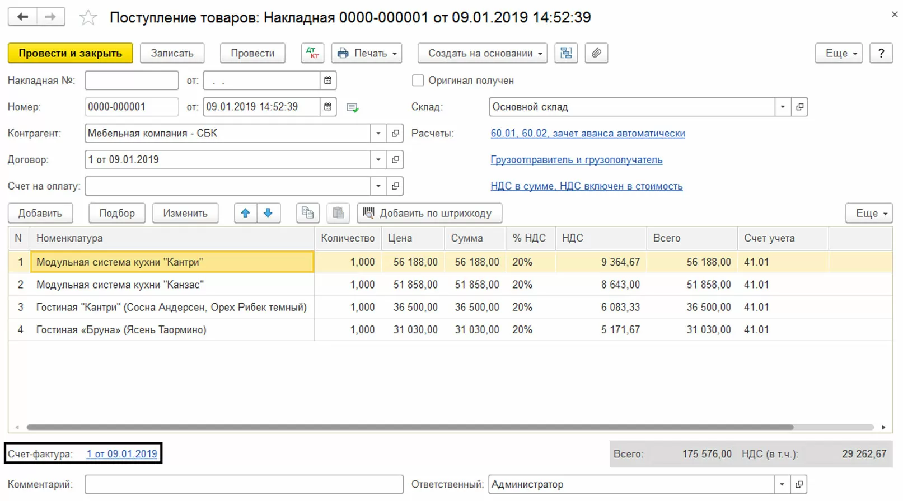The height and width of the screenshot is (501, 903).
Task: Open Создать на основании menu
Action: [482, 53]
